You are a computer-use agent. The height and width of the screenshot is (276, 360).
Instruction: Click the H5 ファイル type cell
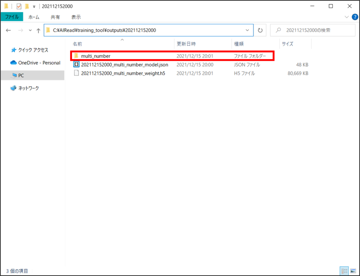click(x=244, y=73)
